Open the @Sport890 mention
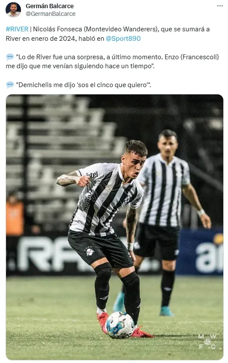 (x=123, y=39)
